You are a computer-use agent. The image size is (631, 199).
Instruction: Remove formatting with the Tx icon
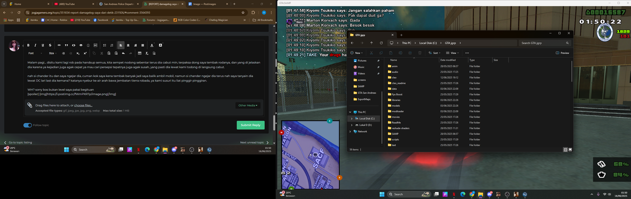click(147, 53)
